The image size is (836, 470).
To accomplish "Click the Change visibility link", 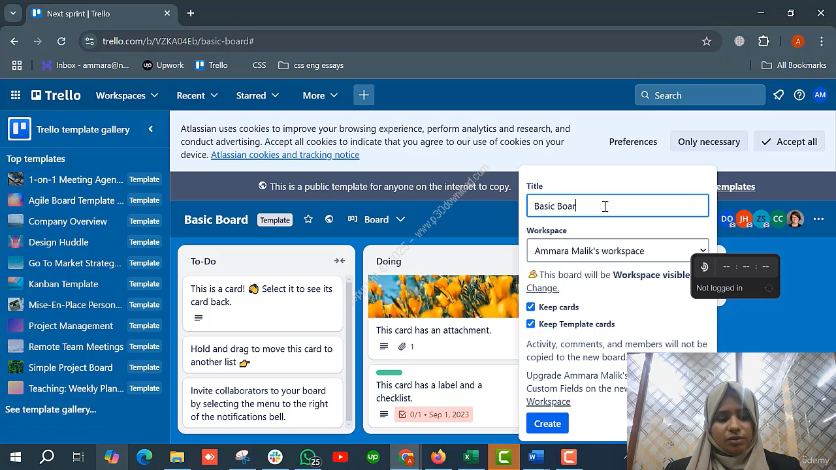I will [543, 288].
